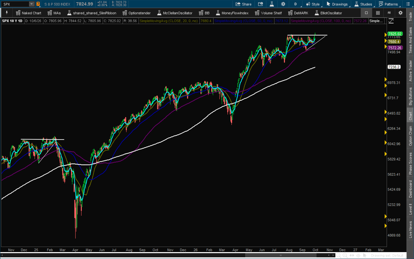Open the Trade side tab
This screenshot has width=414, height=259.
point(410,17)
